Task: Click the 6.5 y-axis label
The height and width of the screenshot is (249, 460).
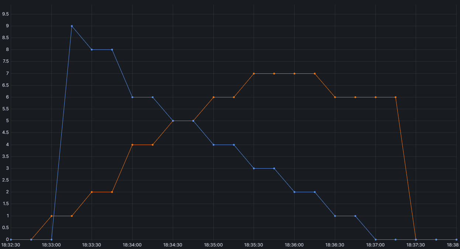Action: pyautogui.click(x=6, y=85)
